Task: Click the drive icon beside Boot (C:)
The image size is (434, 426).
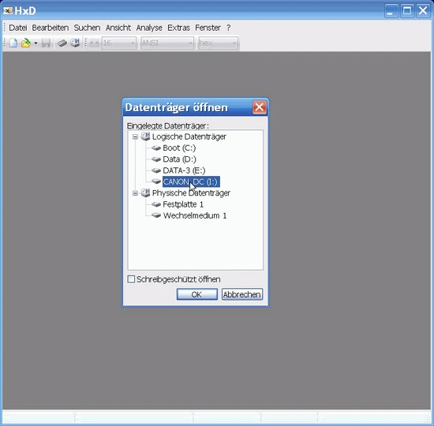Action: coord(156,148)
